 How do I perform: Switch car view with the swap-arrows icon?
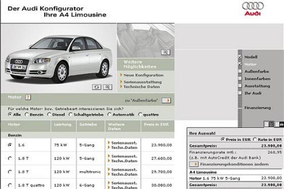[96, 87]
